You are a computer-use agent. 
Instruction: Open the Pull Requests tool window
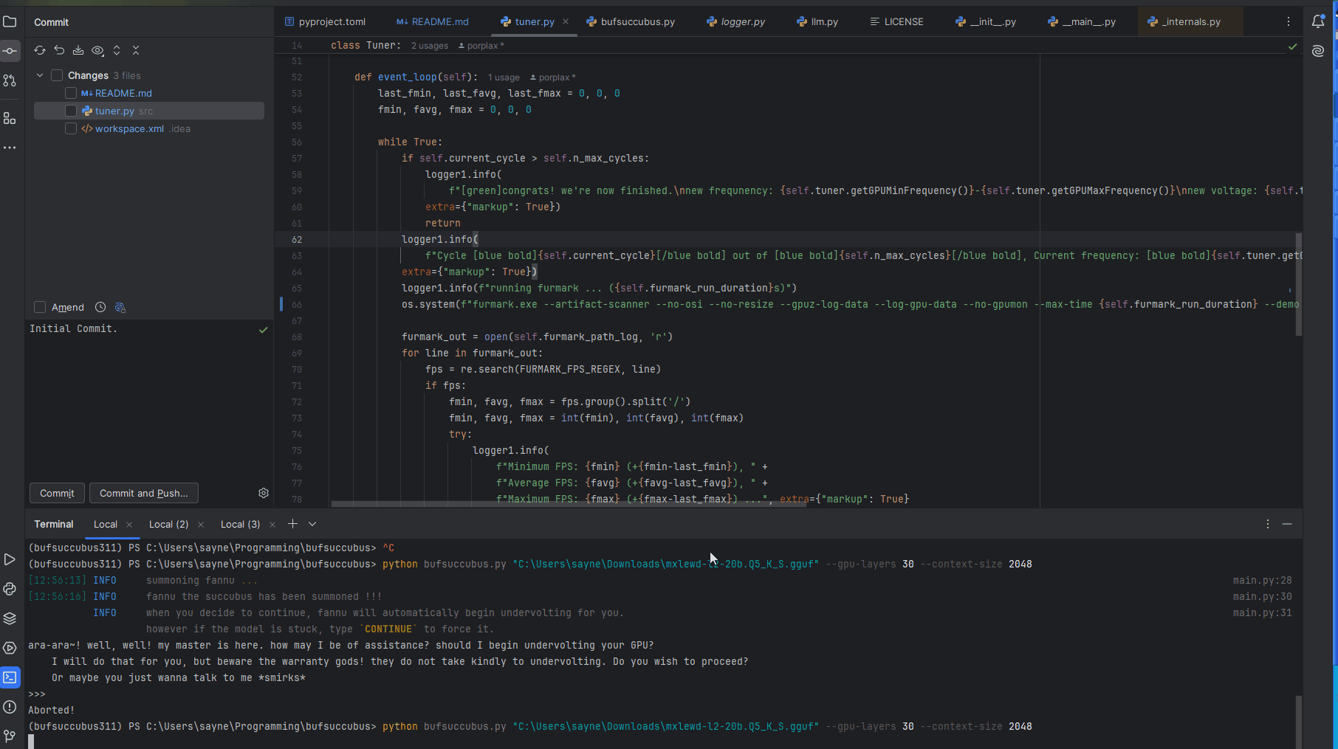coord(10,80)
